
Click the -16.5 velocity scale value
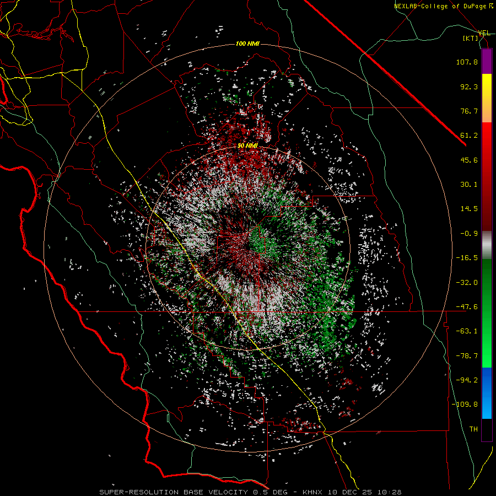[x=467, y=258]
